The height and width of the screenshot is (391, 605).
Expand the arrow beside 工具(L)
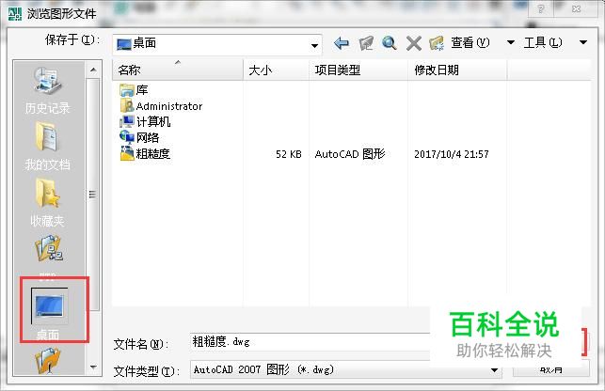point(583,42)
